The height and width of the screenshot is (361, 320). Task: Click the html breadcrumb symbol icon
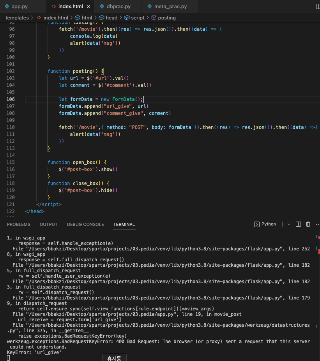coord(78,18)
